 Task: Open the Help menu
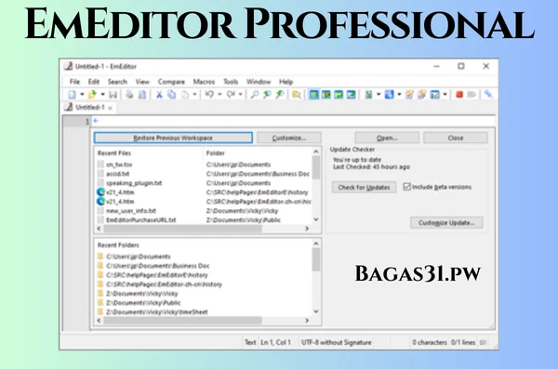coord(286,82)
